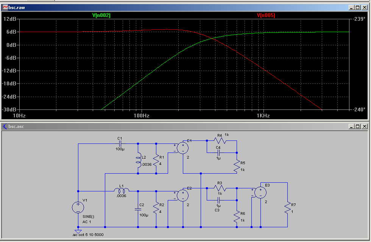371x242 pixels.
Task: Select resistor R6 symbol
Action: tap(237, 217)
